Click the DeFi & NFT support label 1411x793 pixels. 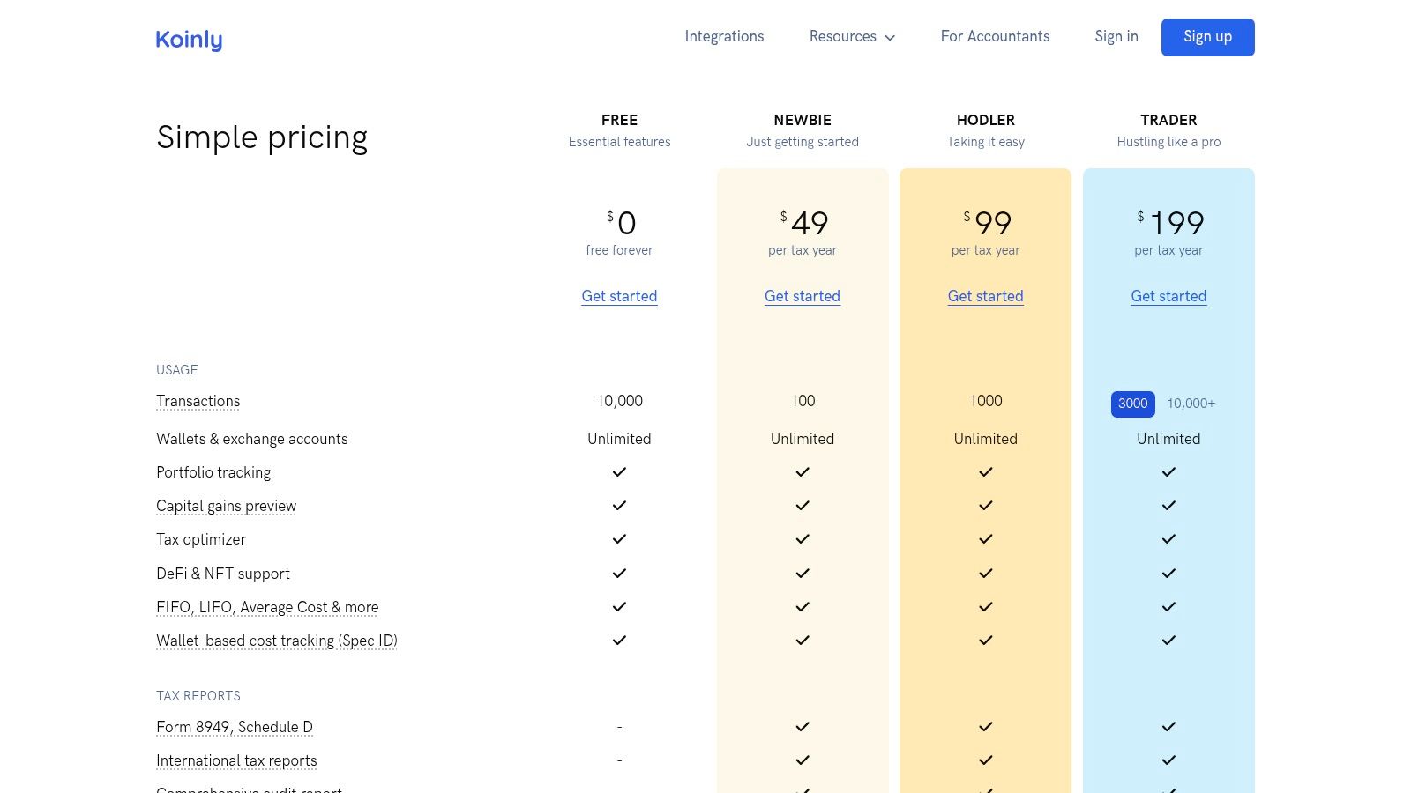click(x=223, y=574)
